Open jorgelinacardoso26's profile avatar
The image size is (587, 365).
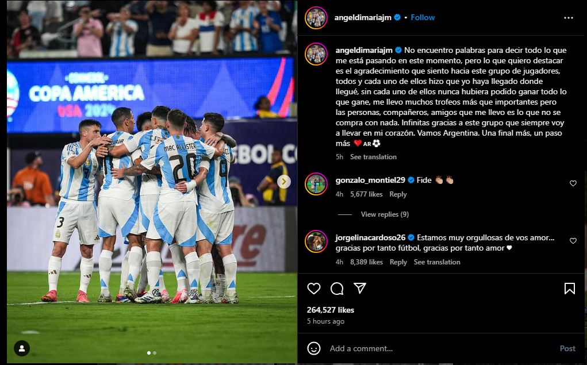click(x=316, y=241)
